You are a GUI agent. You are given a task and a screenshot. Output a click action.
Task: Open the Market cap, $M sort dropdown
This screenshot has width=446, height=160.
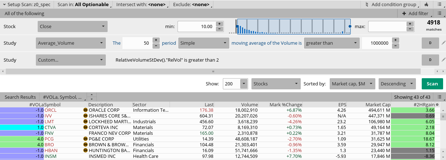tap(352, 84)
